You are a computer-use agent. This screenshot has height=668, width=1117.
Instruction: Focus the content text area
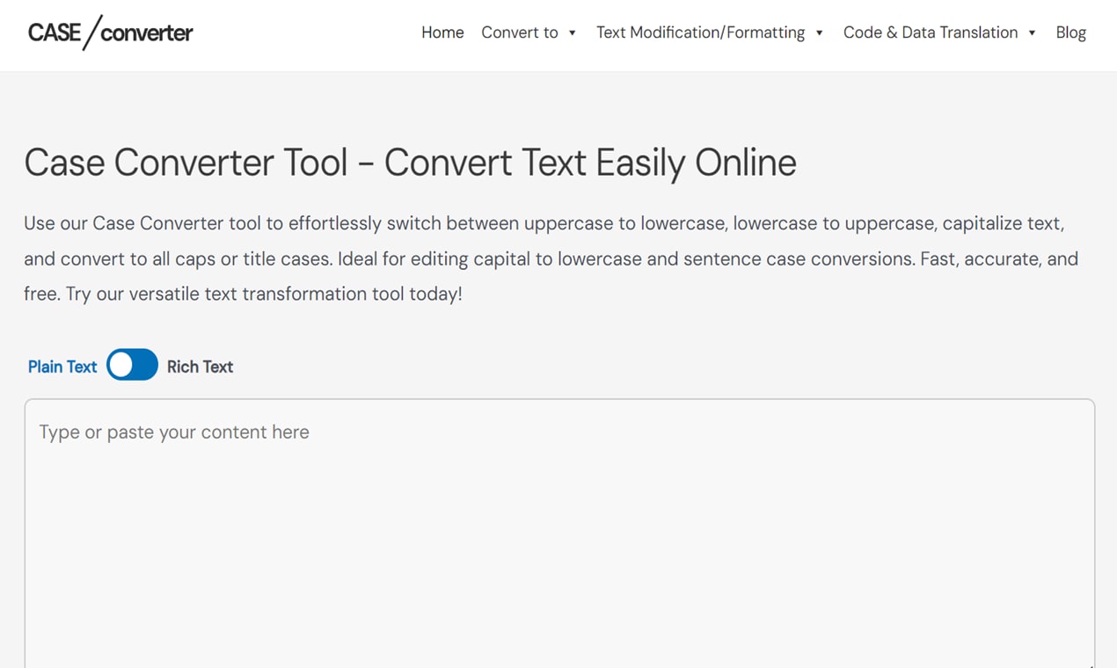559,534
